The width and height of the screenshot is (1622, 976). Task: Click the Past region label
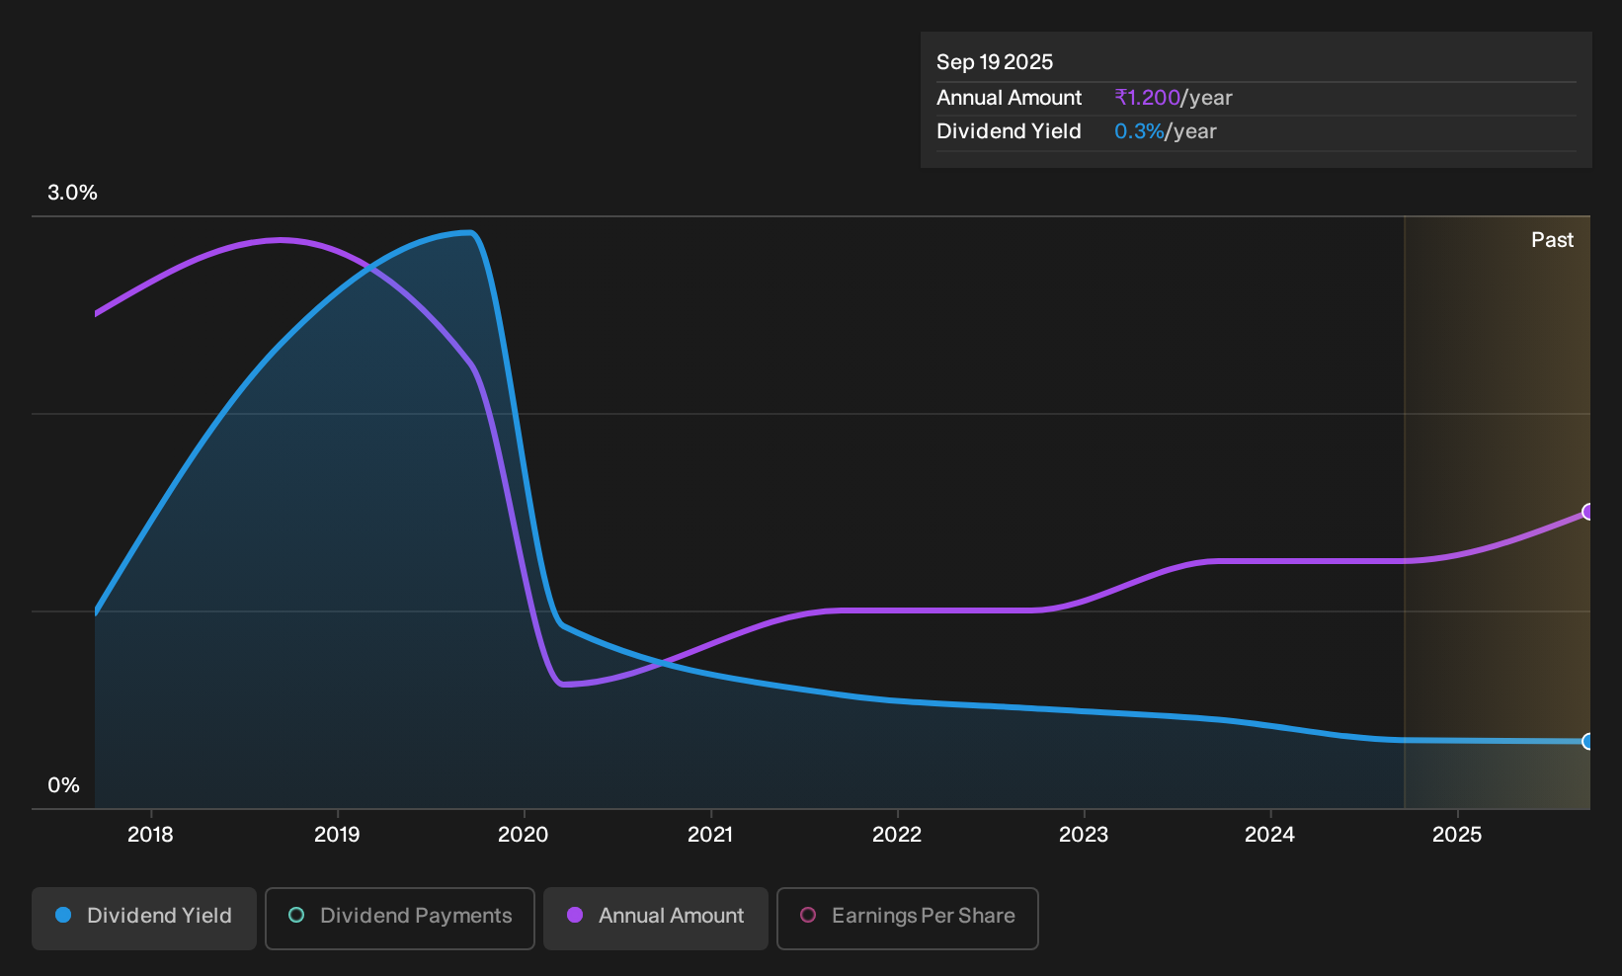coord(1552,240)
